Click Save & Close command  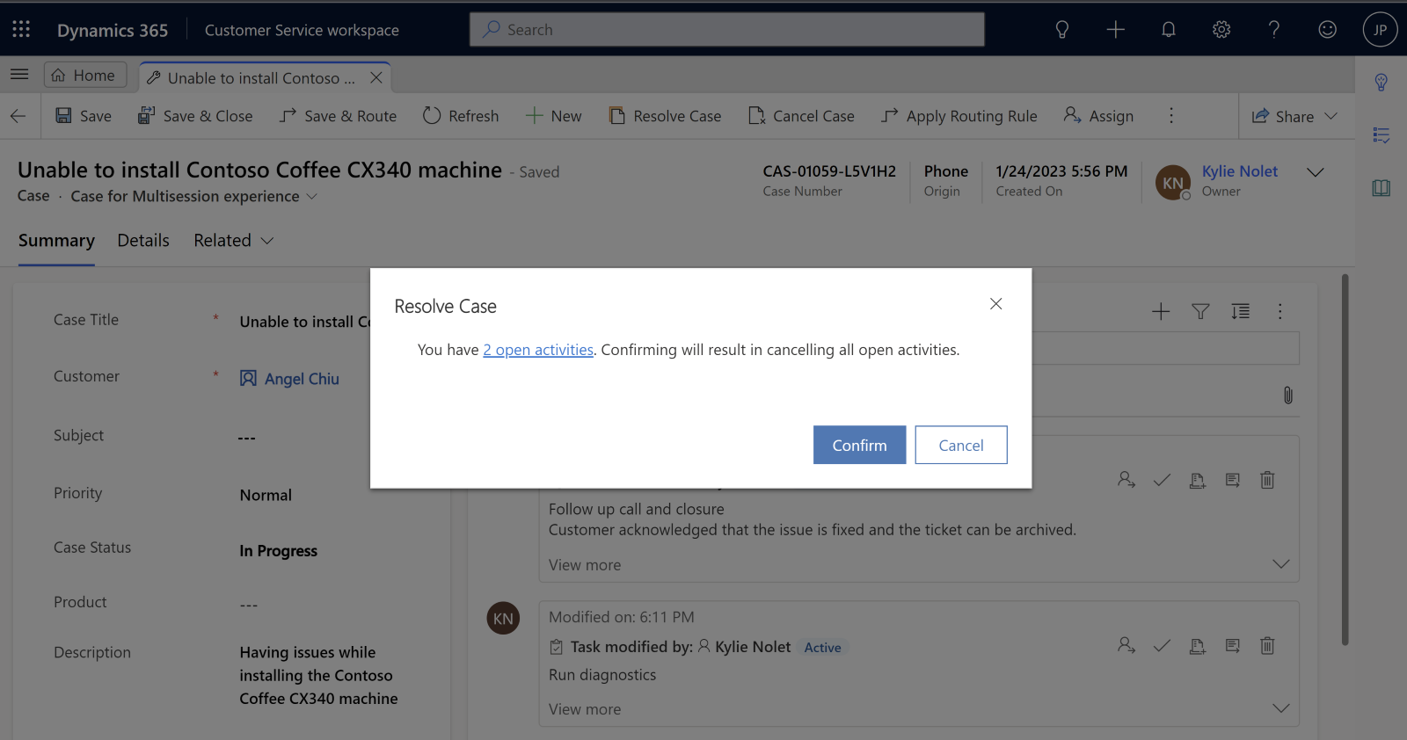tap(195, 116)
